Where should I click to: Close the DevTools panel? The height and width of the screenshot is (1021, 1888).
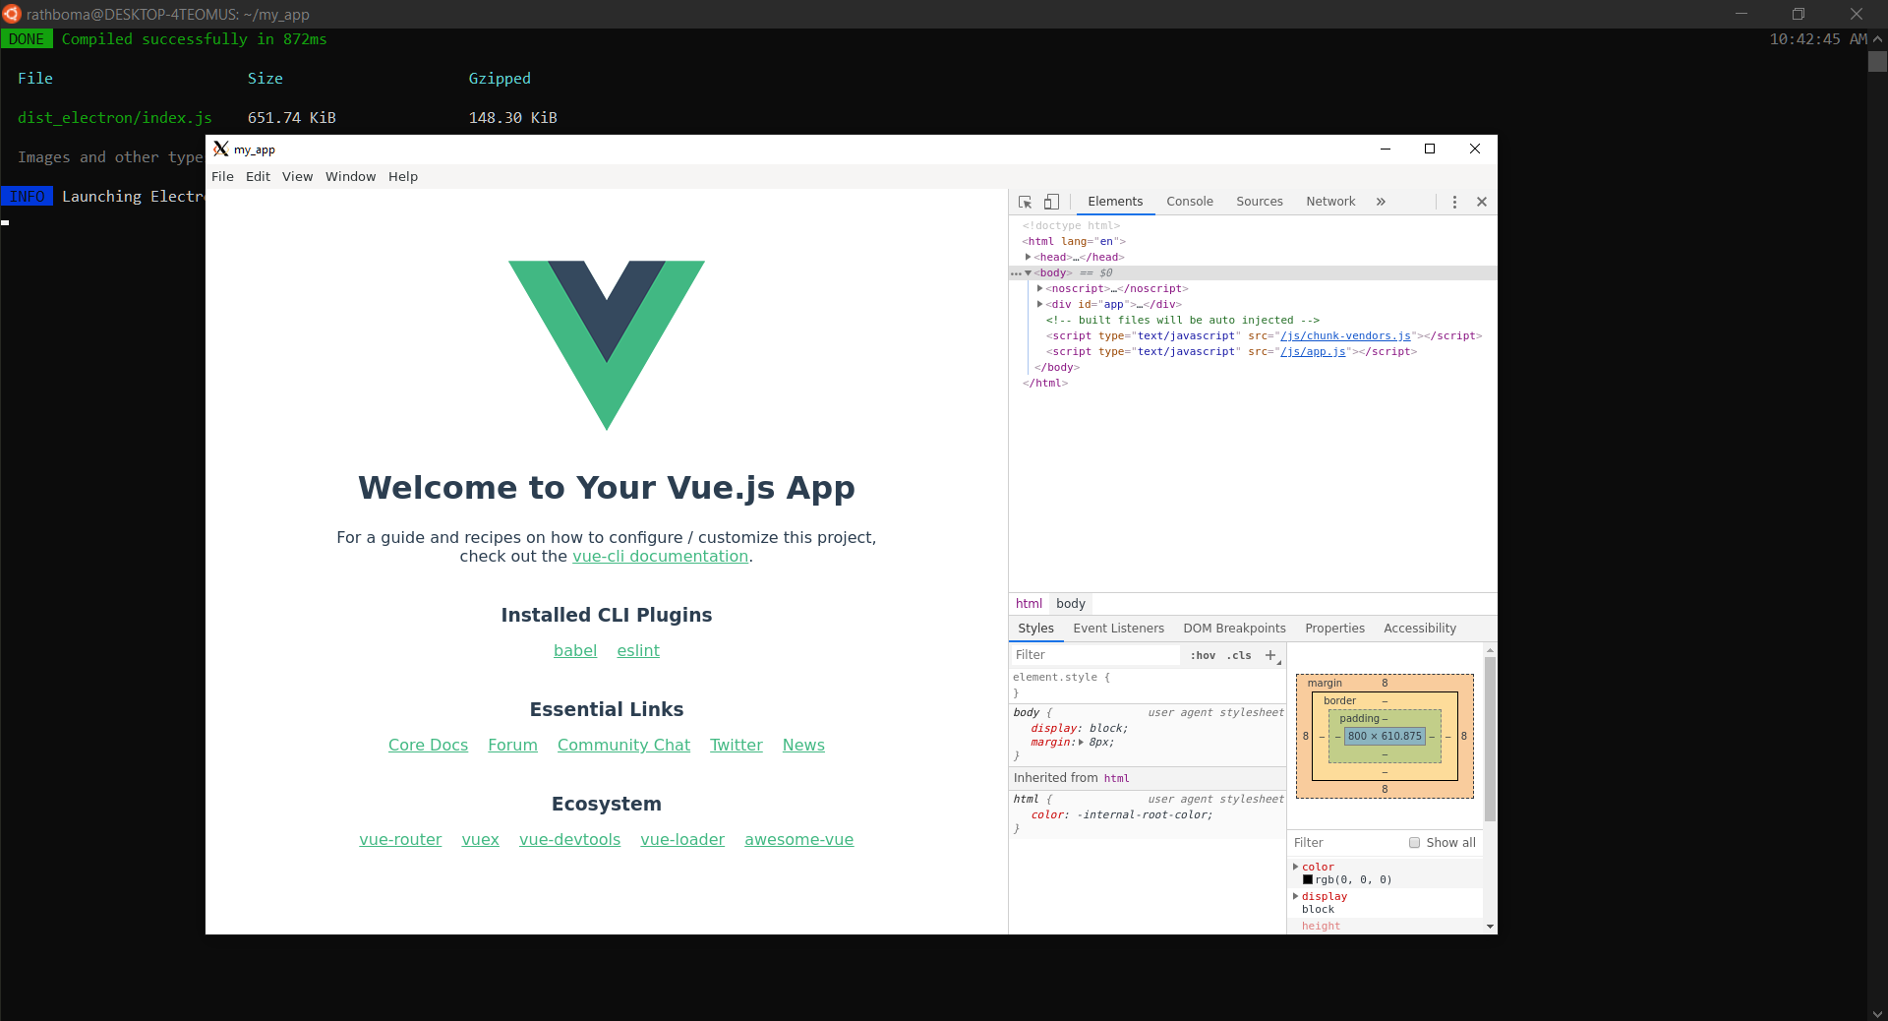[1482, 202]
